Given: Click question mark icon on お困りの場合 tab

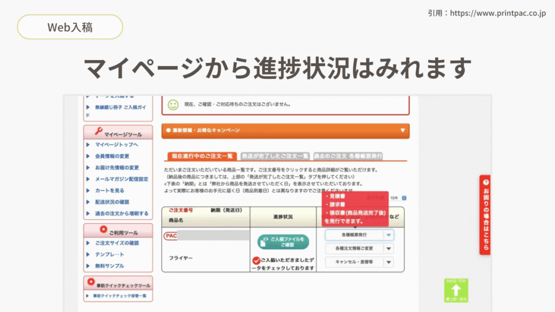Looking at the screenshot, I should pyautogui.click(x=486, y=182).
